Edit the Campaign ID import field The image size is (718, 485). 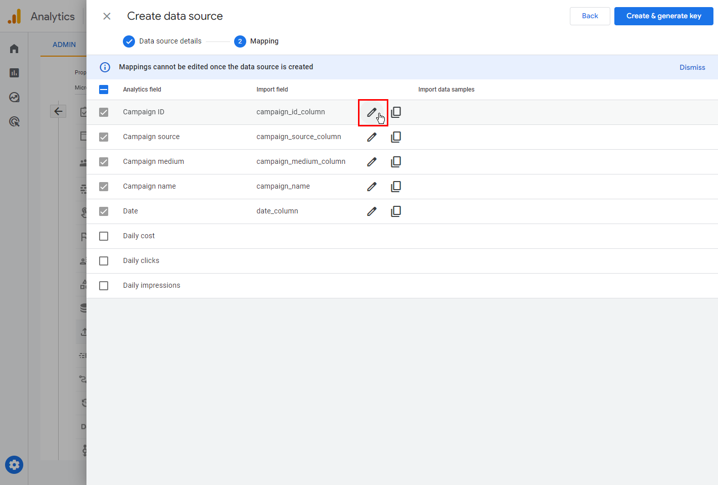click(372, 112)
